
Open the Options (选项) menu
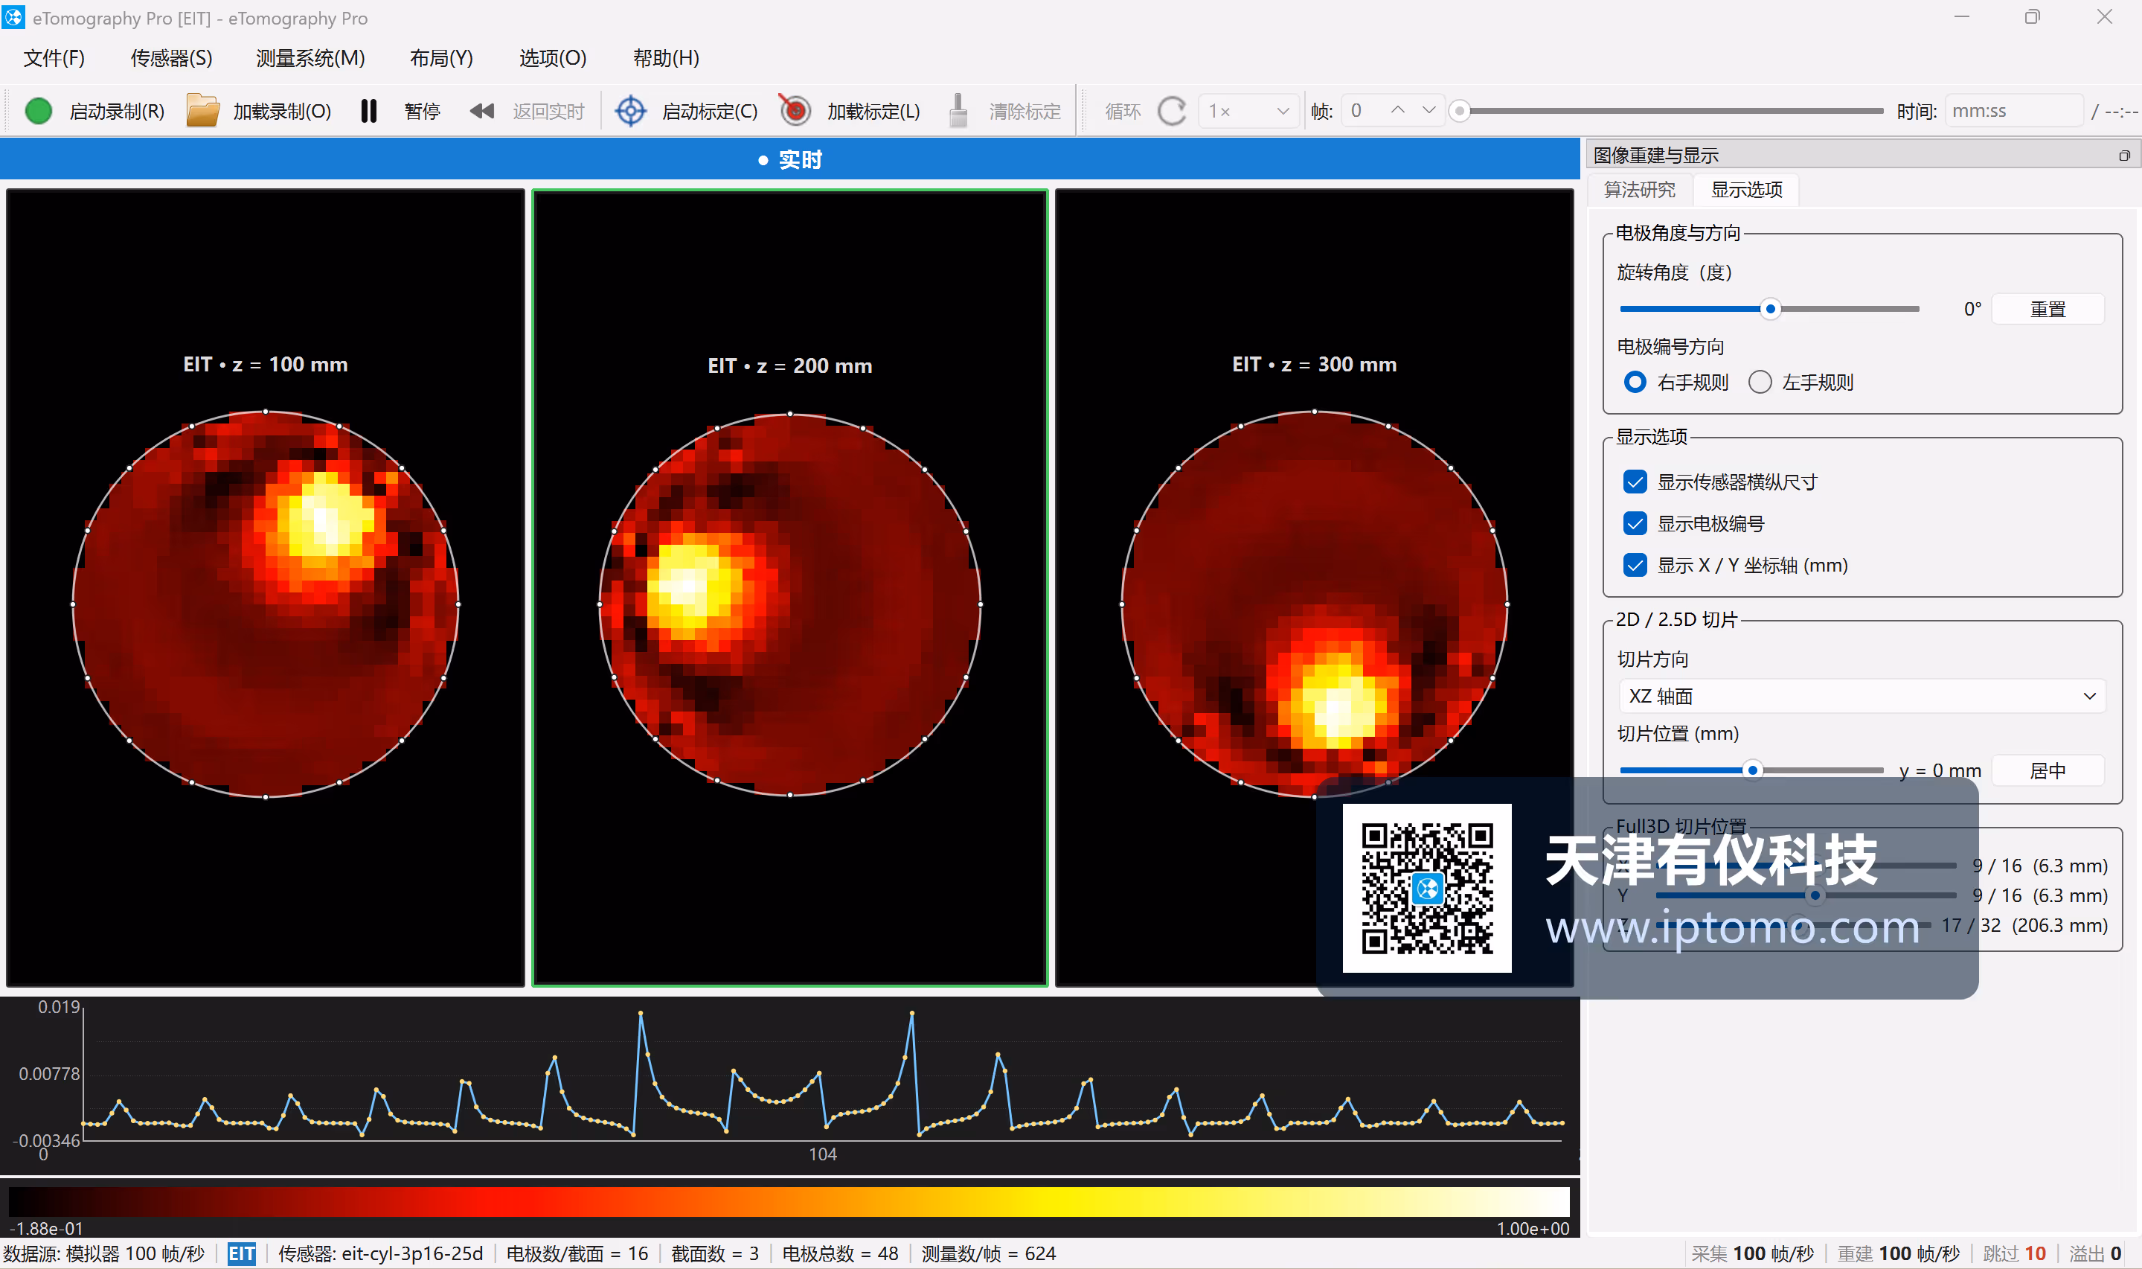[552, 58]
